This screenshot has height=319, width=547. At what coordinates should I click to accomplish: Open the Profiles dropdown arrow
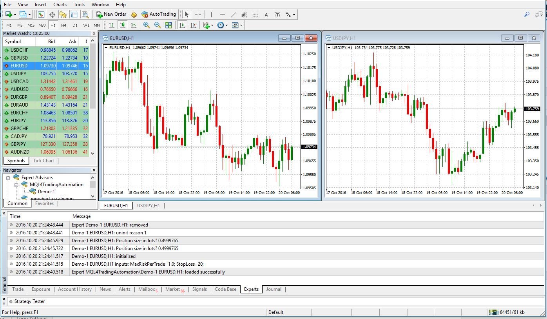click(30, 14)
